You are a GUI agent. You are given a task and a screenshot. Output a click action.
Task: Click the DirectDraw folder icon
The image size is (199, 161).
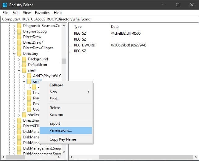pyautogui.click(x=19, y=37)
